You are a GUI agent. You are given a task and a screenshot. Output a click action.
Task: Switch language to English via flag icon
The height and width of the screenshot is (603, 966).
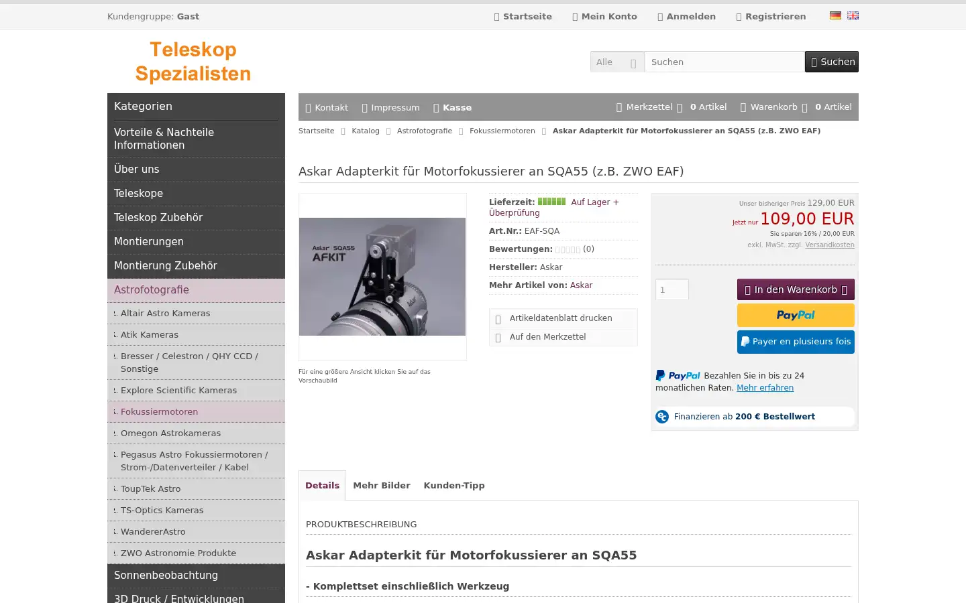tap(853, 15)
